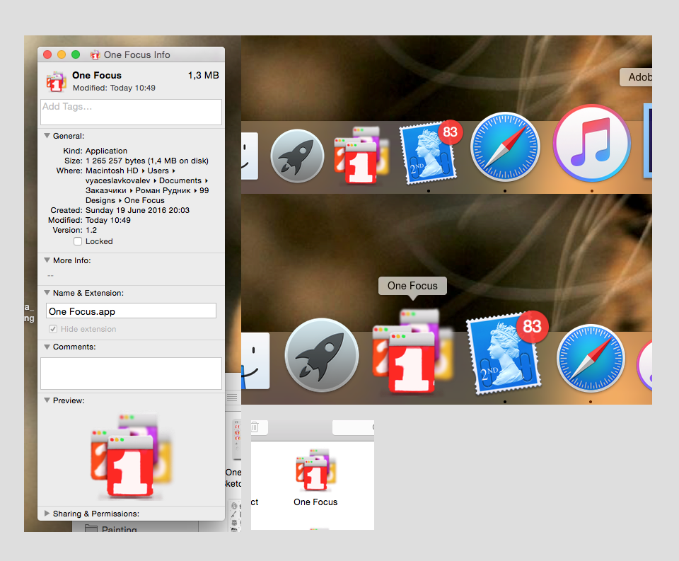Click small app icon in Info title bar
The image size is (679, 561).
pyautogui.click(x=95, y=54)
